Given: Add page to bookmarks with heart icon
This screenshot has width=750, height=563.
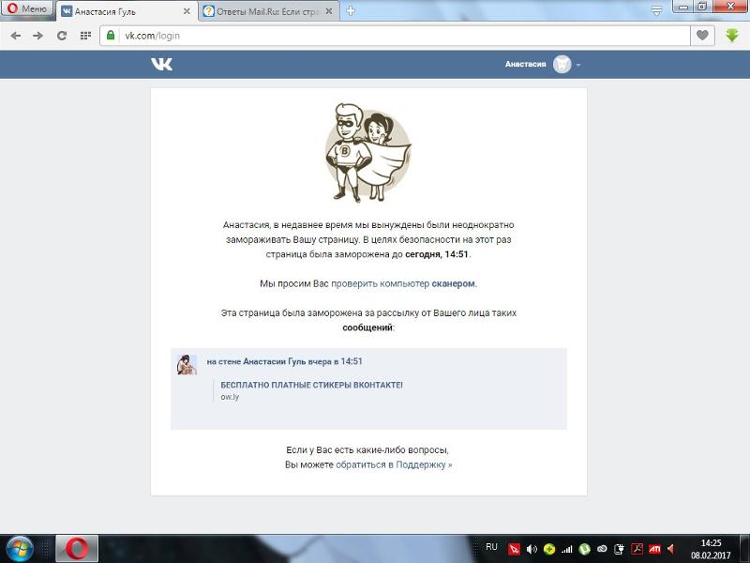Looking at the screenshot, I should (701, 36).
